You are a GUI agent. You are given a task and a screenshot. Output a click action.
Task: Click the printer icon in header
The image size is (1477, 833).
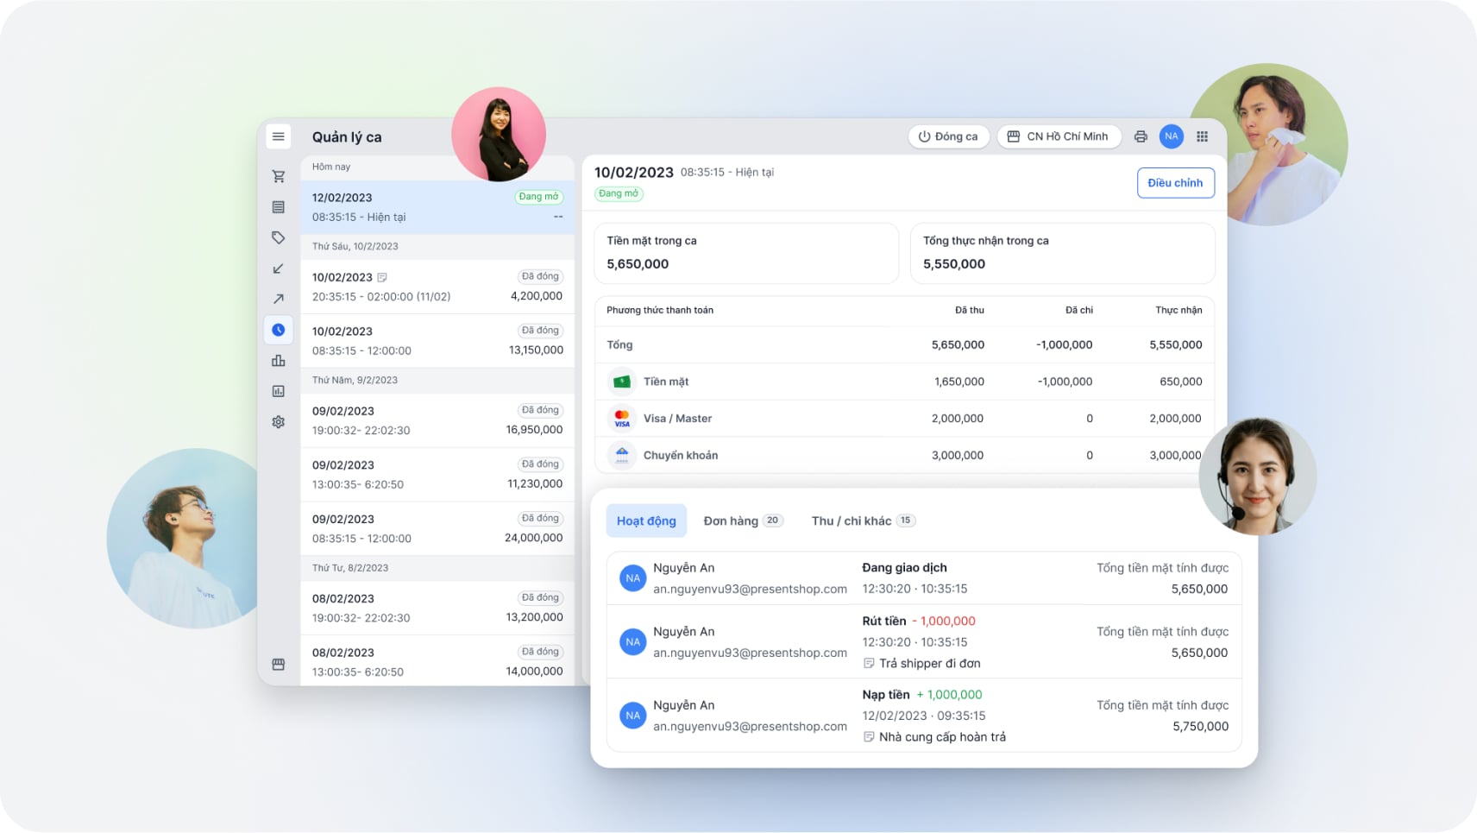click(x=1141, y=136)
